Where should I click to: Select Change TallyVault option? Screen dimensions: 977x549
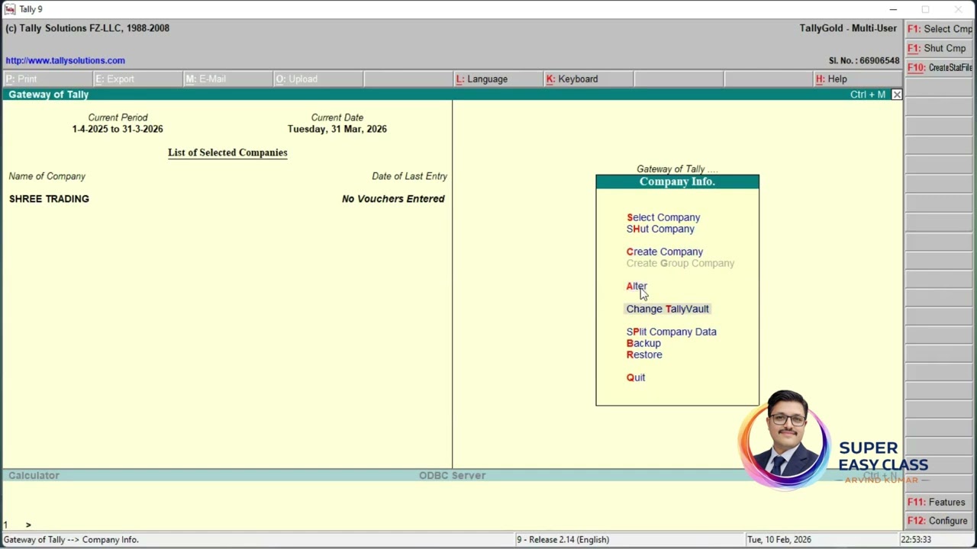coord(668,309)
